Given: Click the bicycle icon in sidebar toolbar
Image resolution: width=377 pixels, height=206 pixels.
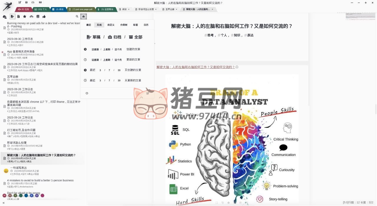Looking at the screenshot, I should [x=31, y=17].
